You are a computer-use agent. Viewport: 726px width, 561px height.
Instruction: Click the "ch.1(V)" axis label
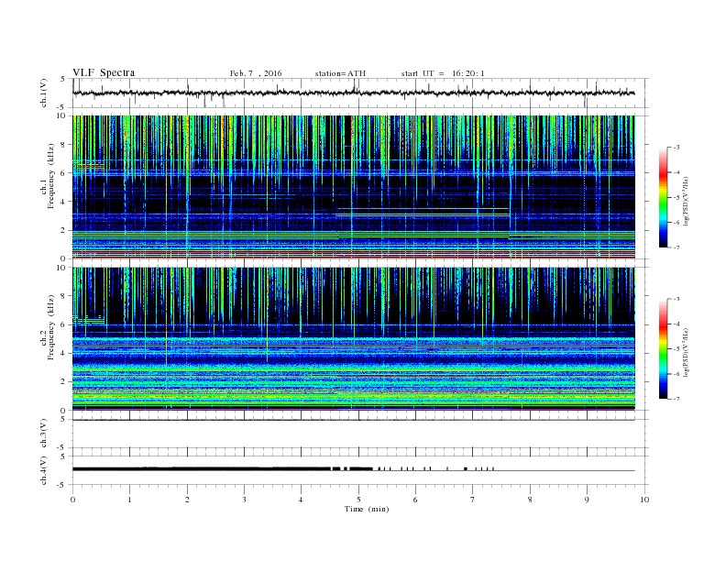coord(44,93)
